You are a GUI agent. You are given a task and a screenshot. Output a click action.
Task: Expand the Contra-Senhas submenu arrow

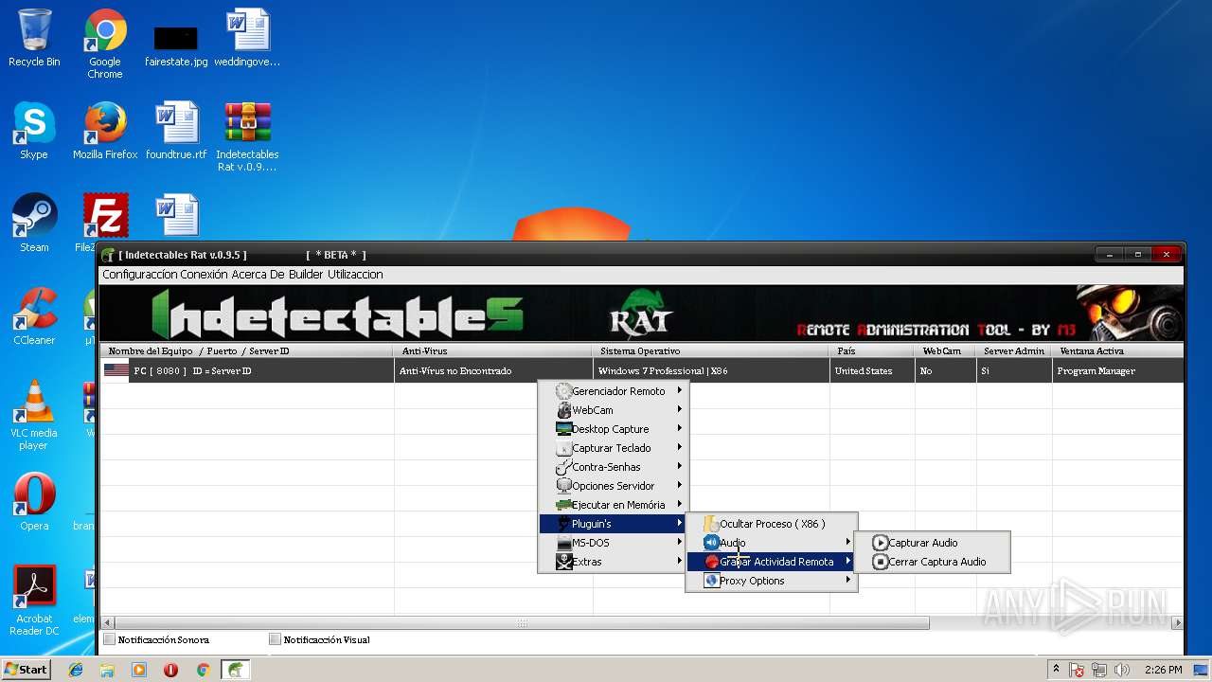pos(680,467)
